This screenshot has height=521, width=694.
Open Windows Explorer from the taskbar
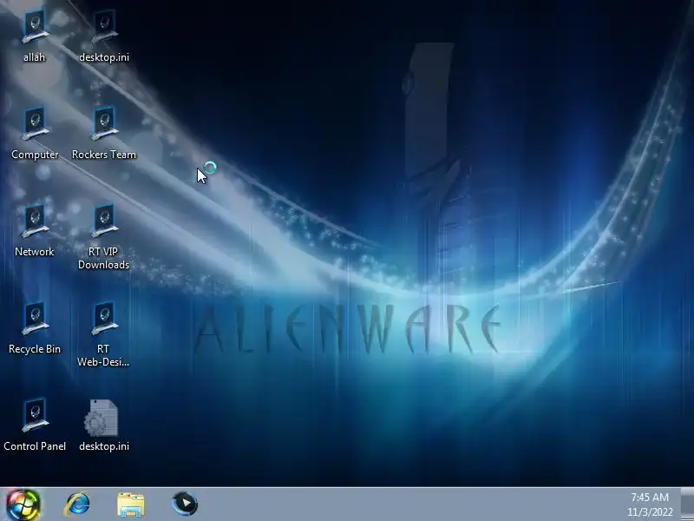click(131, 505)
